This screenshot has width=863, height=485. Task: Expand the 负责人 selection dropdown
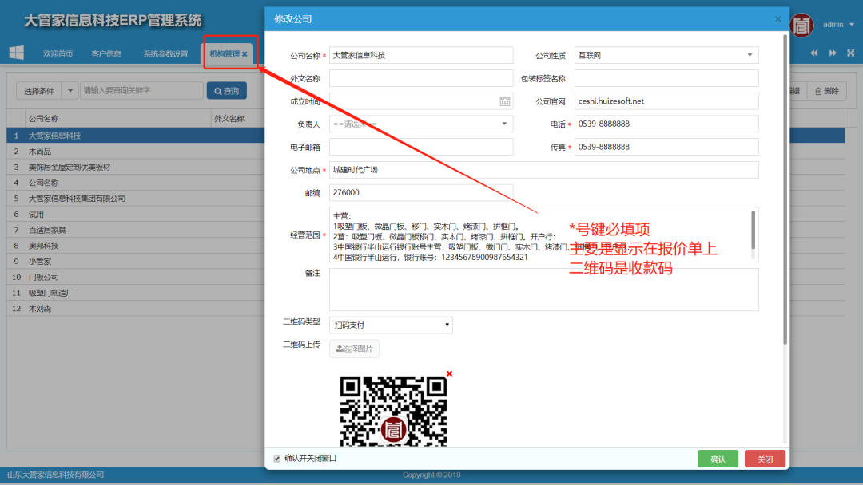coord(420,124)
